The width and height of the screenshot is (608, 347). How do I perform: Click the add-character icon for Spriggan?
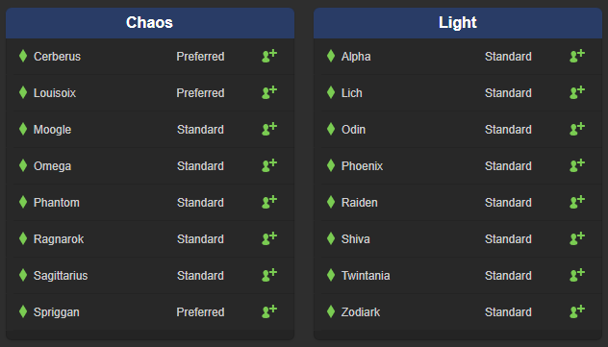click(x=269, y=311)
